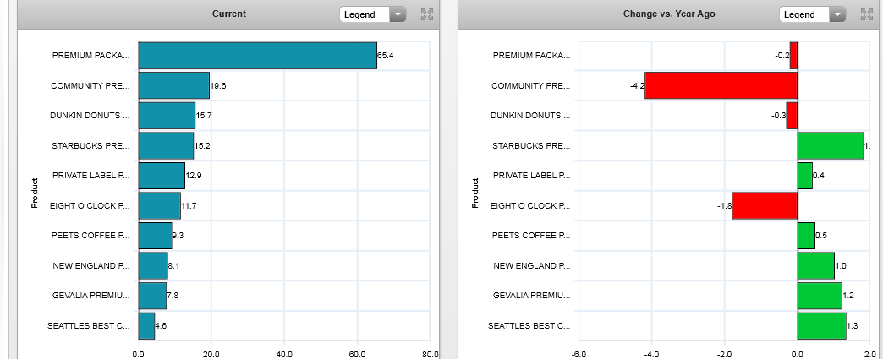Click the DUNKIN DONUTS bar valued 15.7
Image resolution: width=883 pixels, height=359 pixels.
coord(167,116)
